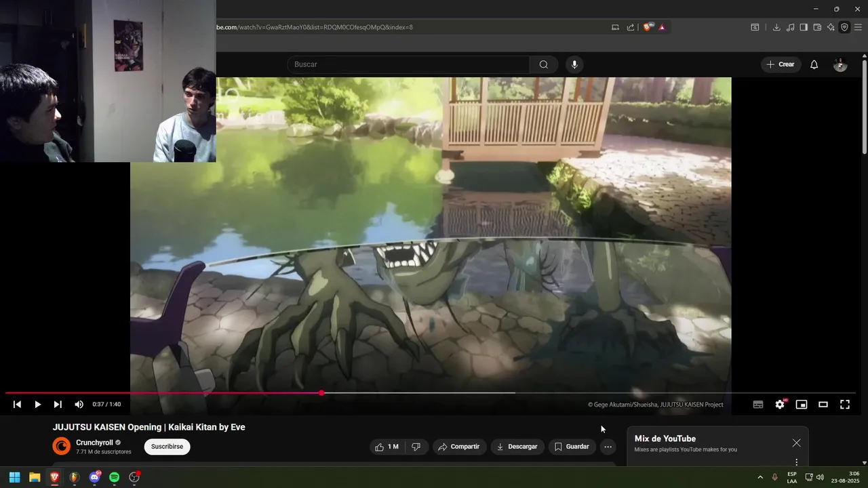
Task: Skip to the previous video in playlist
Action: pos(17,405)
